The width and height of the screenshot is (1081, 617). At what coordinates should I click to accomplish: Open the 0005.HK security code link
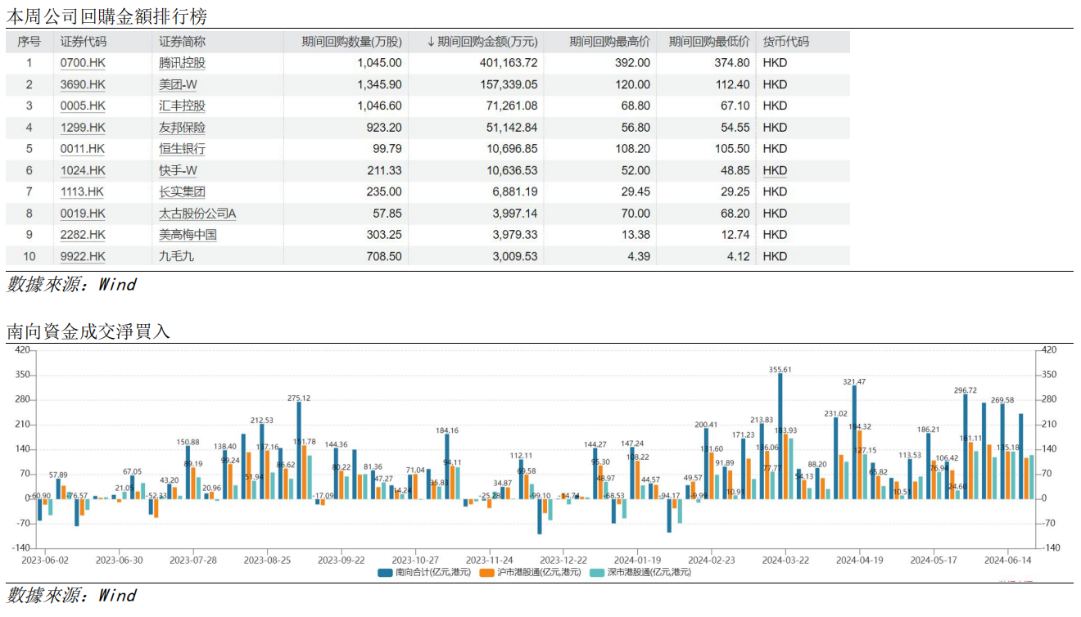tap(83, 106)
